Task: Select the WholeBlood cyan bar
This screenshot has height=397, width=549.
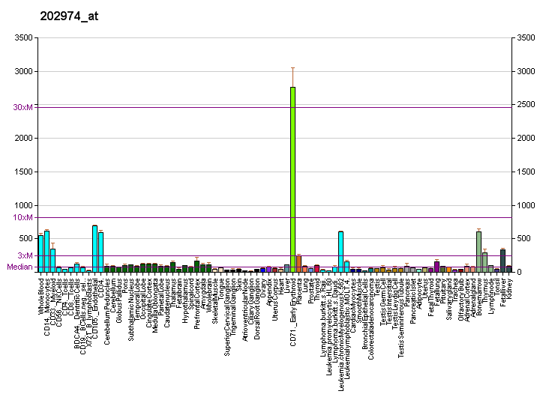Action: tap(41, 254)
